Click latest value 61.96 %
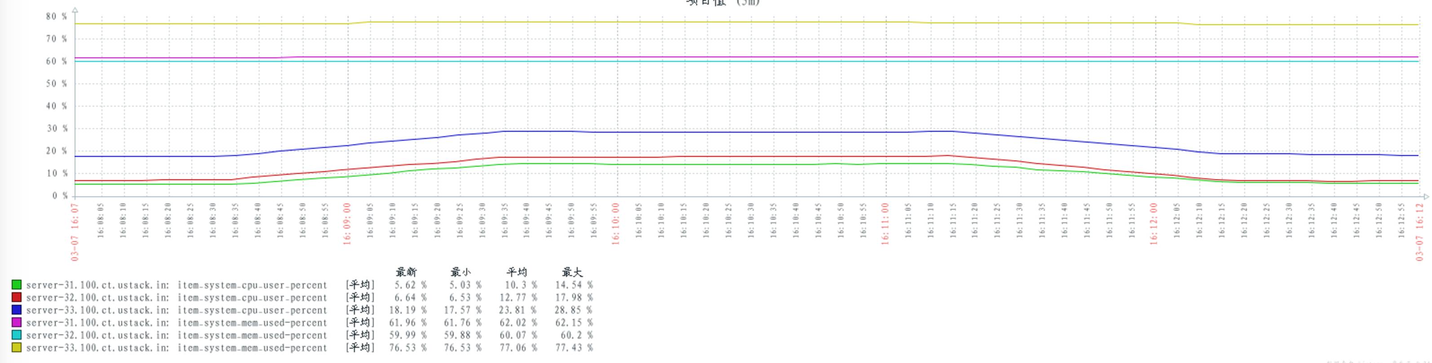1432x363 pixels. click(x=408, y=323)
